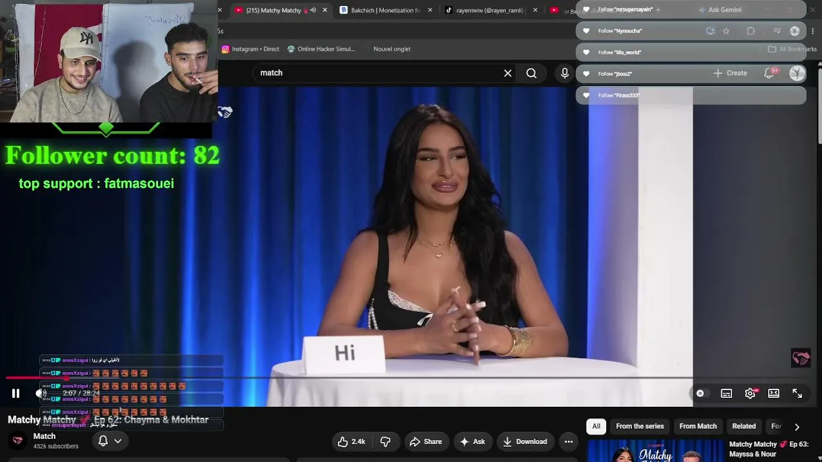The width and height of the screenshot is (822, 462).
Task: Bookmark this page with the star
Action: coord(726,31)
